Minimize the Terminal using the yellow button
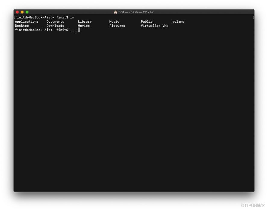The height and width of the screenshot is (210, 268). [x=22, y=12]
